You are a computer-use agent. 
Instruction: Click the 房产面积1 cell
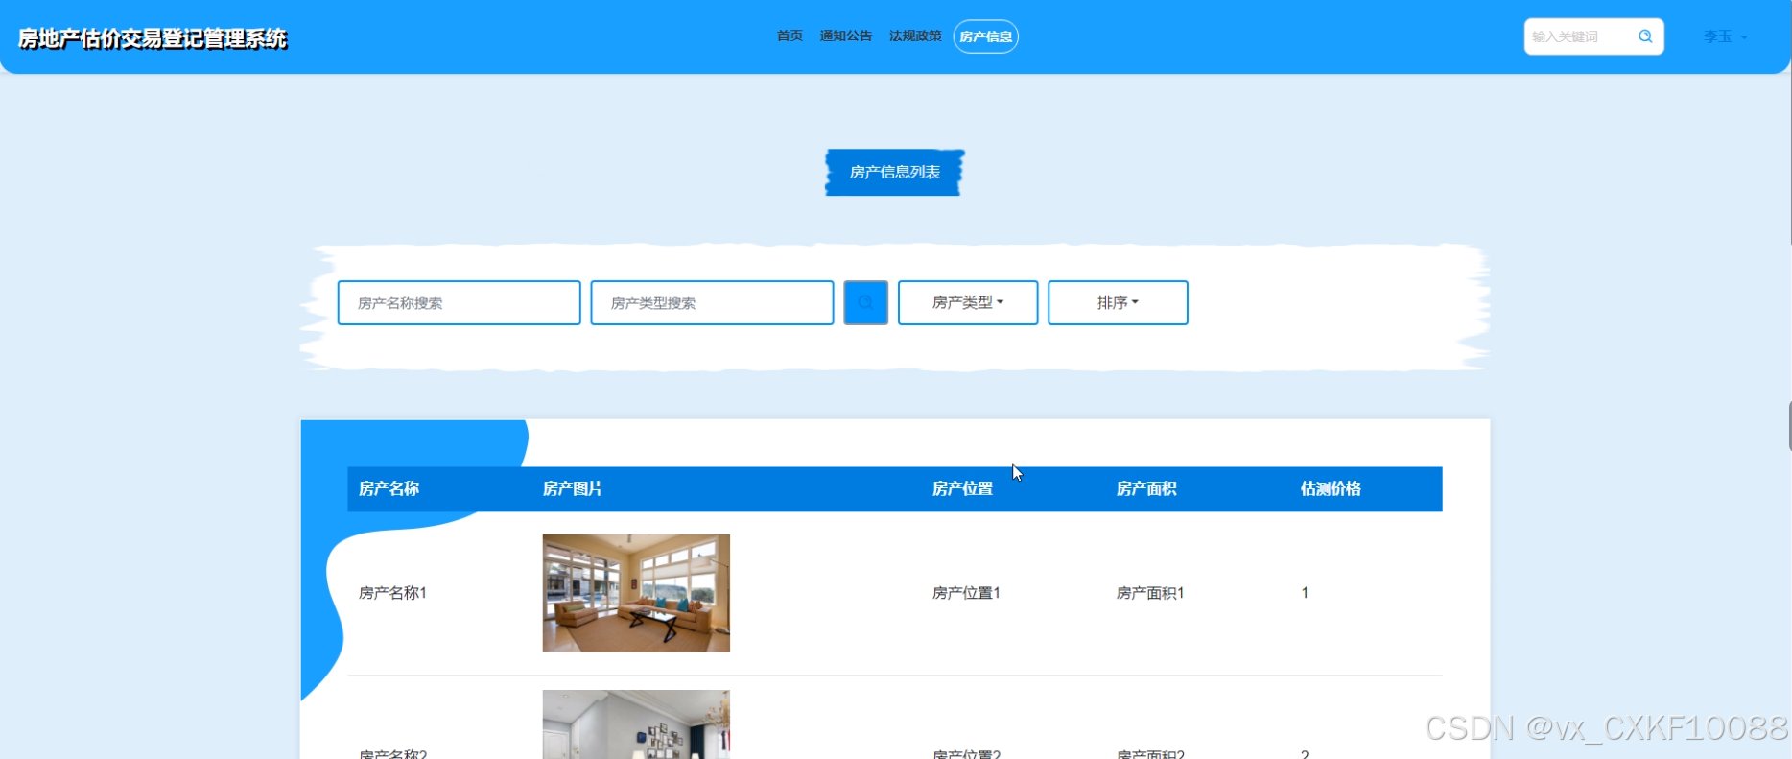(1150, 593)
